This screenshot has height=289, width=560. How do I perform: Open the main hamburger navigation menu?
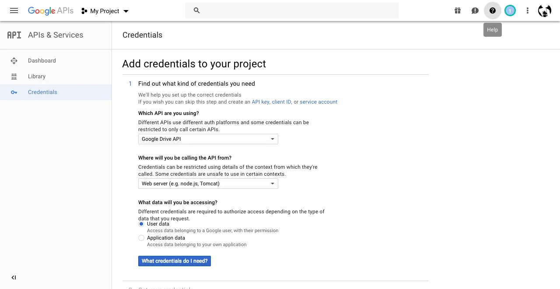14,10
